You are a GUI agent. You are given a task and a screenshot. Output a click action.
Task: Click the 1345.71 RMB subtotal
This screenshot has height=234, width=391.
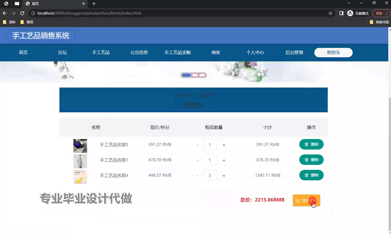[x=268, y=175]
